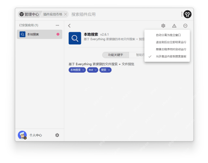Select the 功能关键字 tab
This screenshot has height=163, width=208.
coord(116,55)
